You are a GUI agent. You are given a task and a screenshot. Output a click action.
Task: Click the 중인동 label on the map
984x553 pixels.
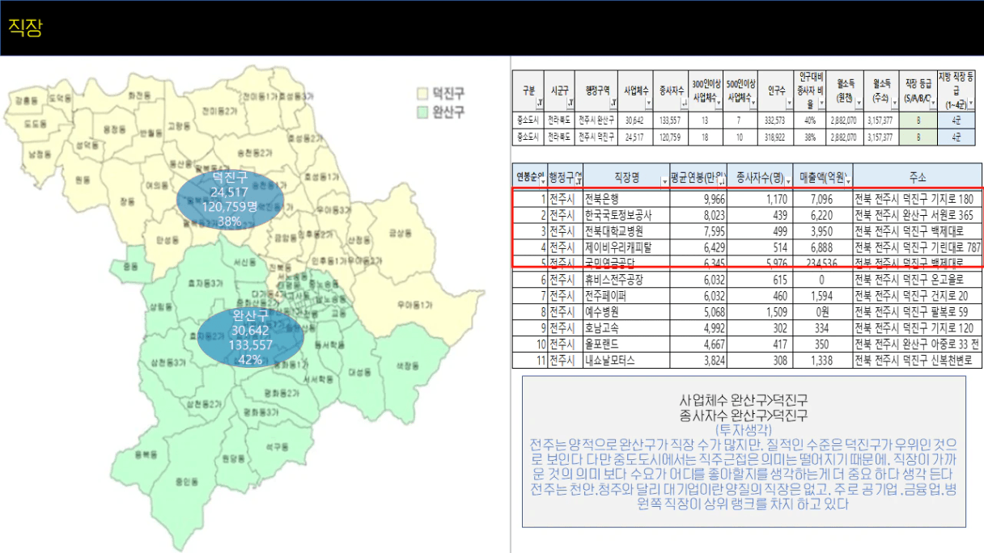(x=185, y=483)
